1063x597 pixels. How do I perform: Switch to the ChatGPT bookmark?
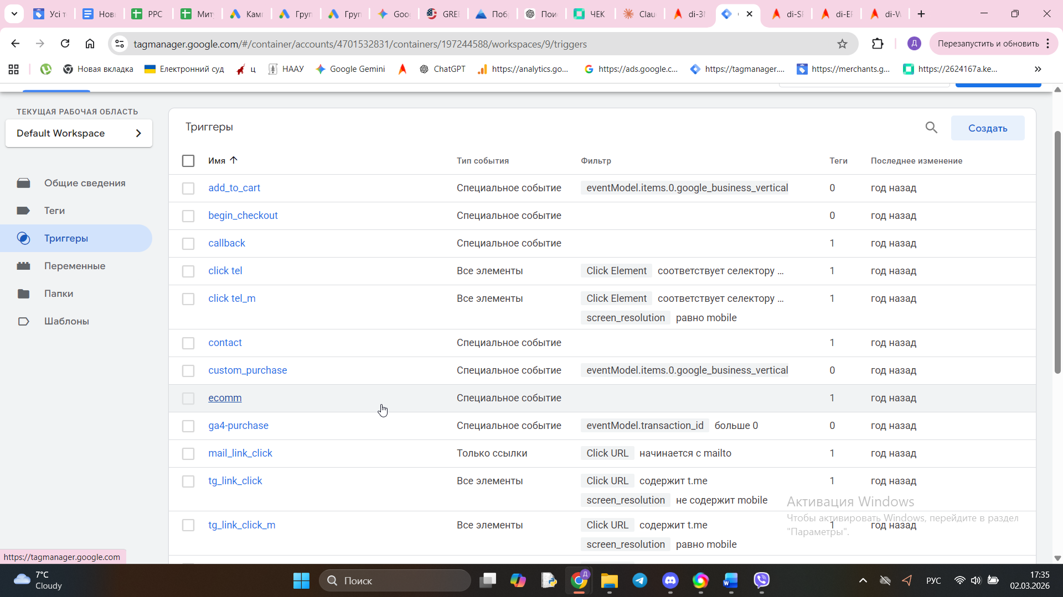click(442, 69)
